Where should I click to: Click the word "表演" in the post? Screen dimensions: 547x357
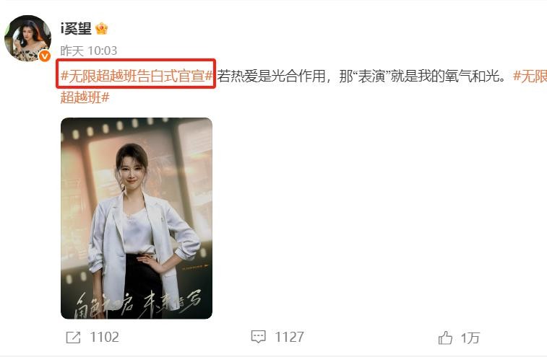click(371, 76)
